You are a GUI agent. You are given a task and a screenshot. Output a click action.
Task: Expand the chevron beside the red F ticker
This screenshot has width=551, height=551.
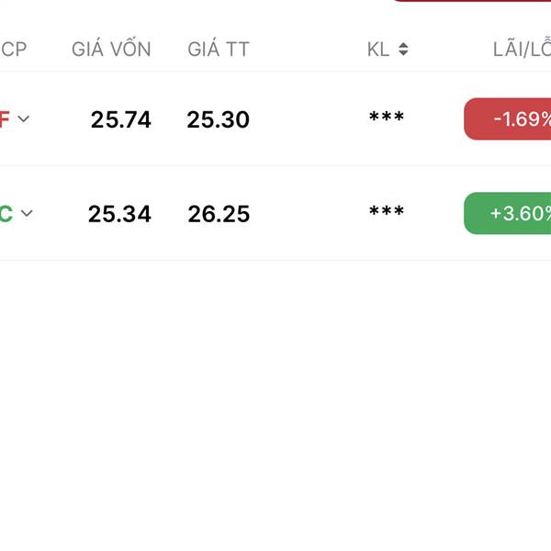(24, 118)
